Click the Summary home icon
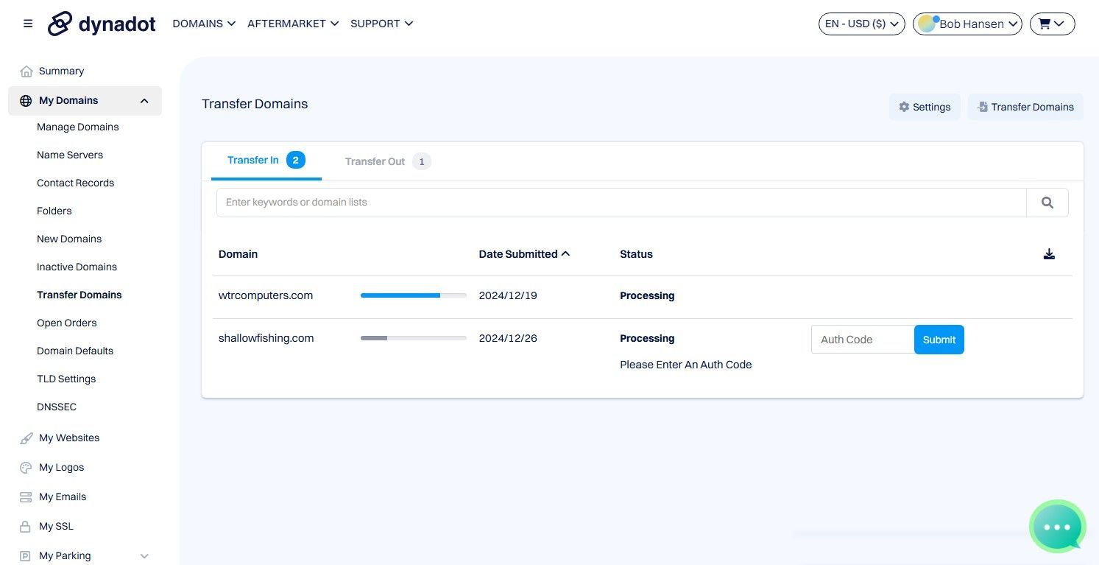This screenshot has height=565, width=1099. point(26,71)
